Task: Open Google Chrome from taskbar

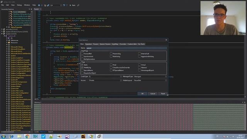Action: point(27,136)
